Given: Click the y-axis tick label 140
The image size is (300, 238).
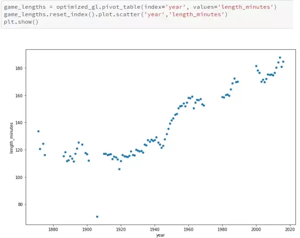Looking at the screenshot, I should point(19,123).
